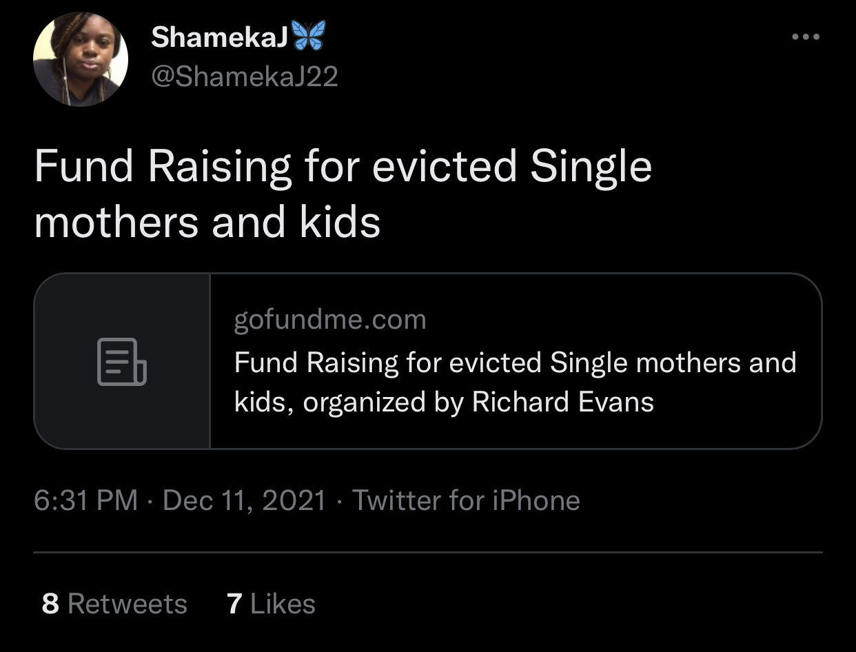Click the number 8 before Retweets

(x=50, y=604)
